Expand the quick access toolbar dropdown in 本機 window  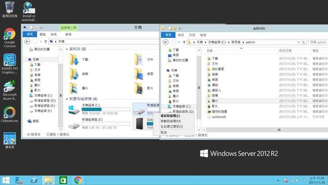click(41, 28)
